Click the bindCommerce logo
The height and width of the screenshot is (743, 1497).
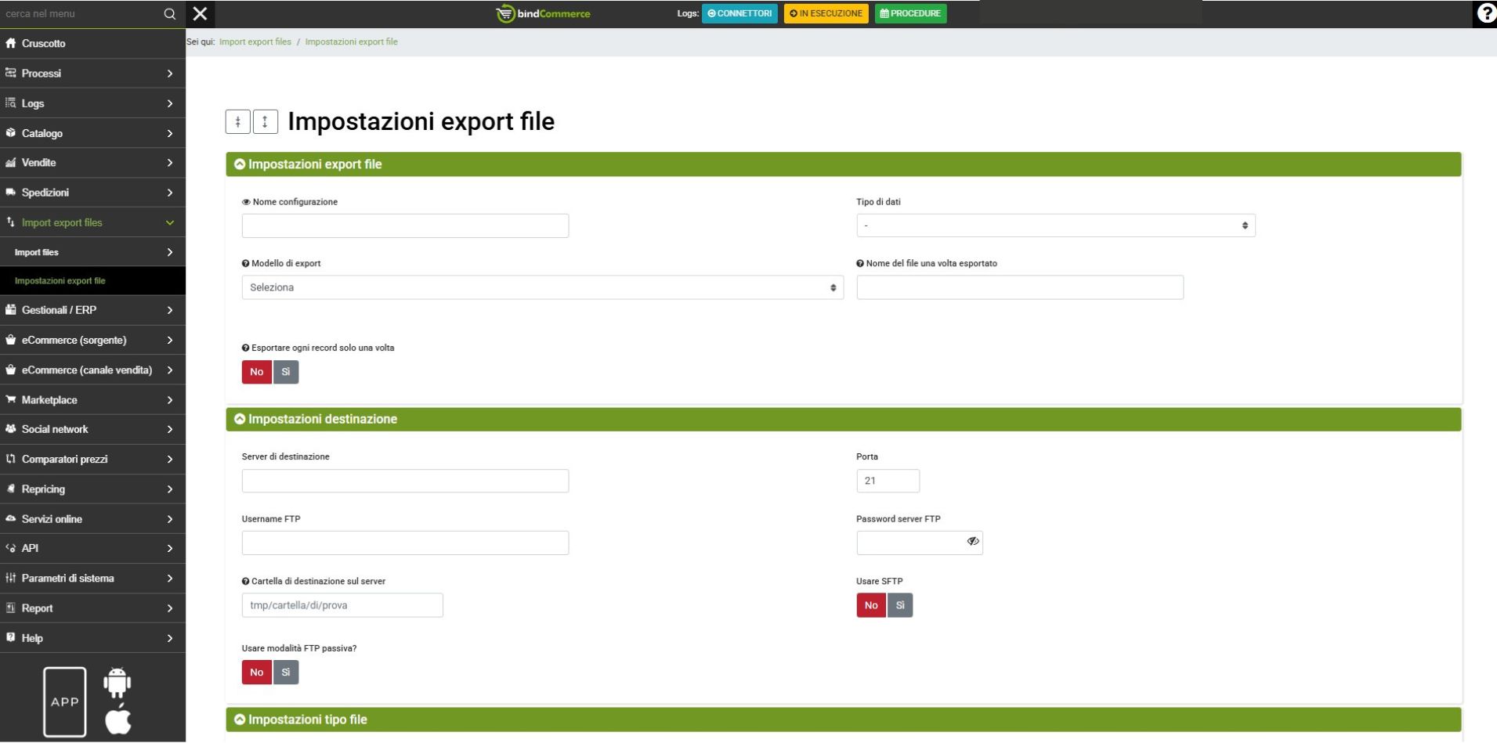[x=543, y=14]
